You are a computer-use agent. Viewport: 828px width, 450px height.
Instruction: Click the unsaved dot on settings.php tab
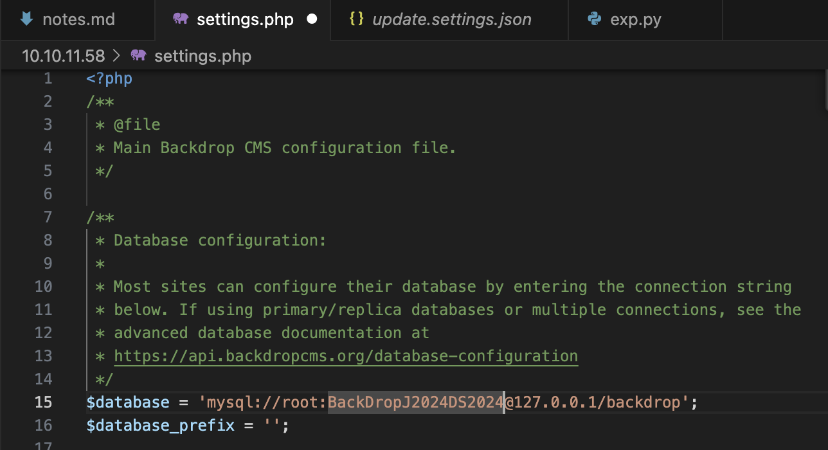(x=312, y=19)
